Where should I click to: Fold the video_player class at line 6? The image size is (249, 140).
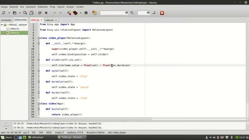pos(39,38)
